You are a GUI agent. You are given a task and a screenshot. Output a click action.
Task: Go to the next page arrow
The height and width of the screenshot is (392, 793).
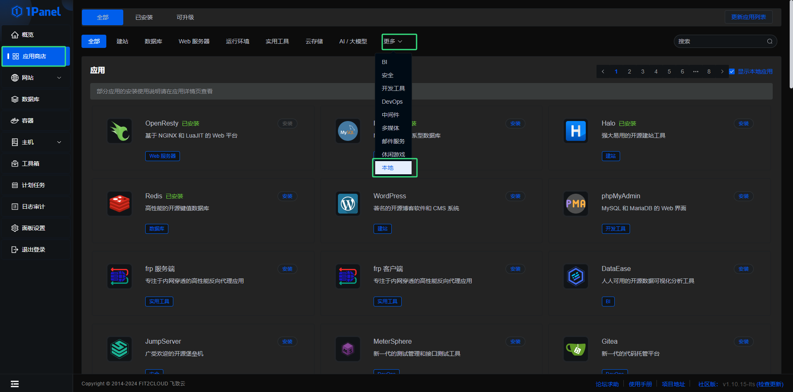(x=722, y=71)
